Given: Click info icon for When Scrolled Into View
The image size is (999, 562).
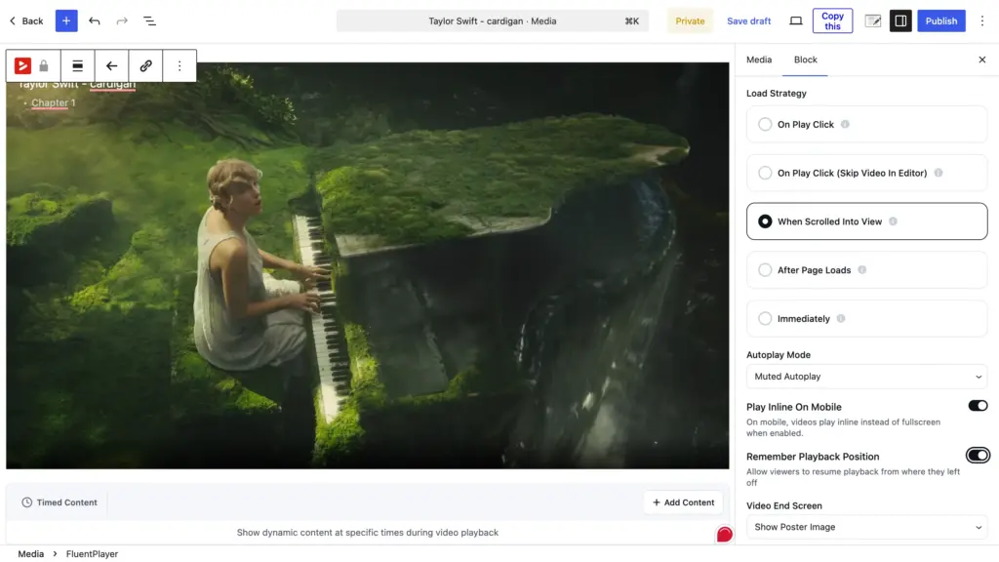Looking at the screenshot, I should 893,221.
